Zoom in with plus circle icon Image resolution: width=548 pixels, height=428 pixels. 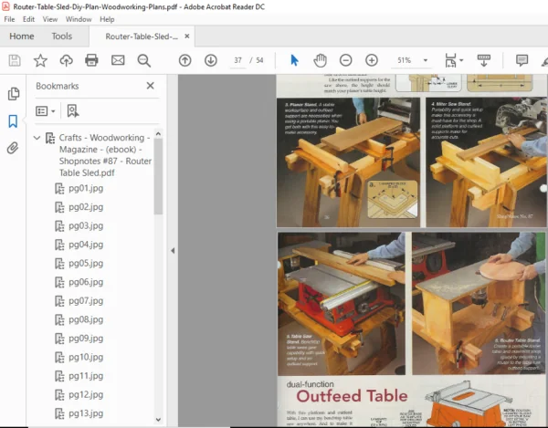coord(372,60)
